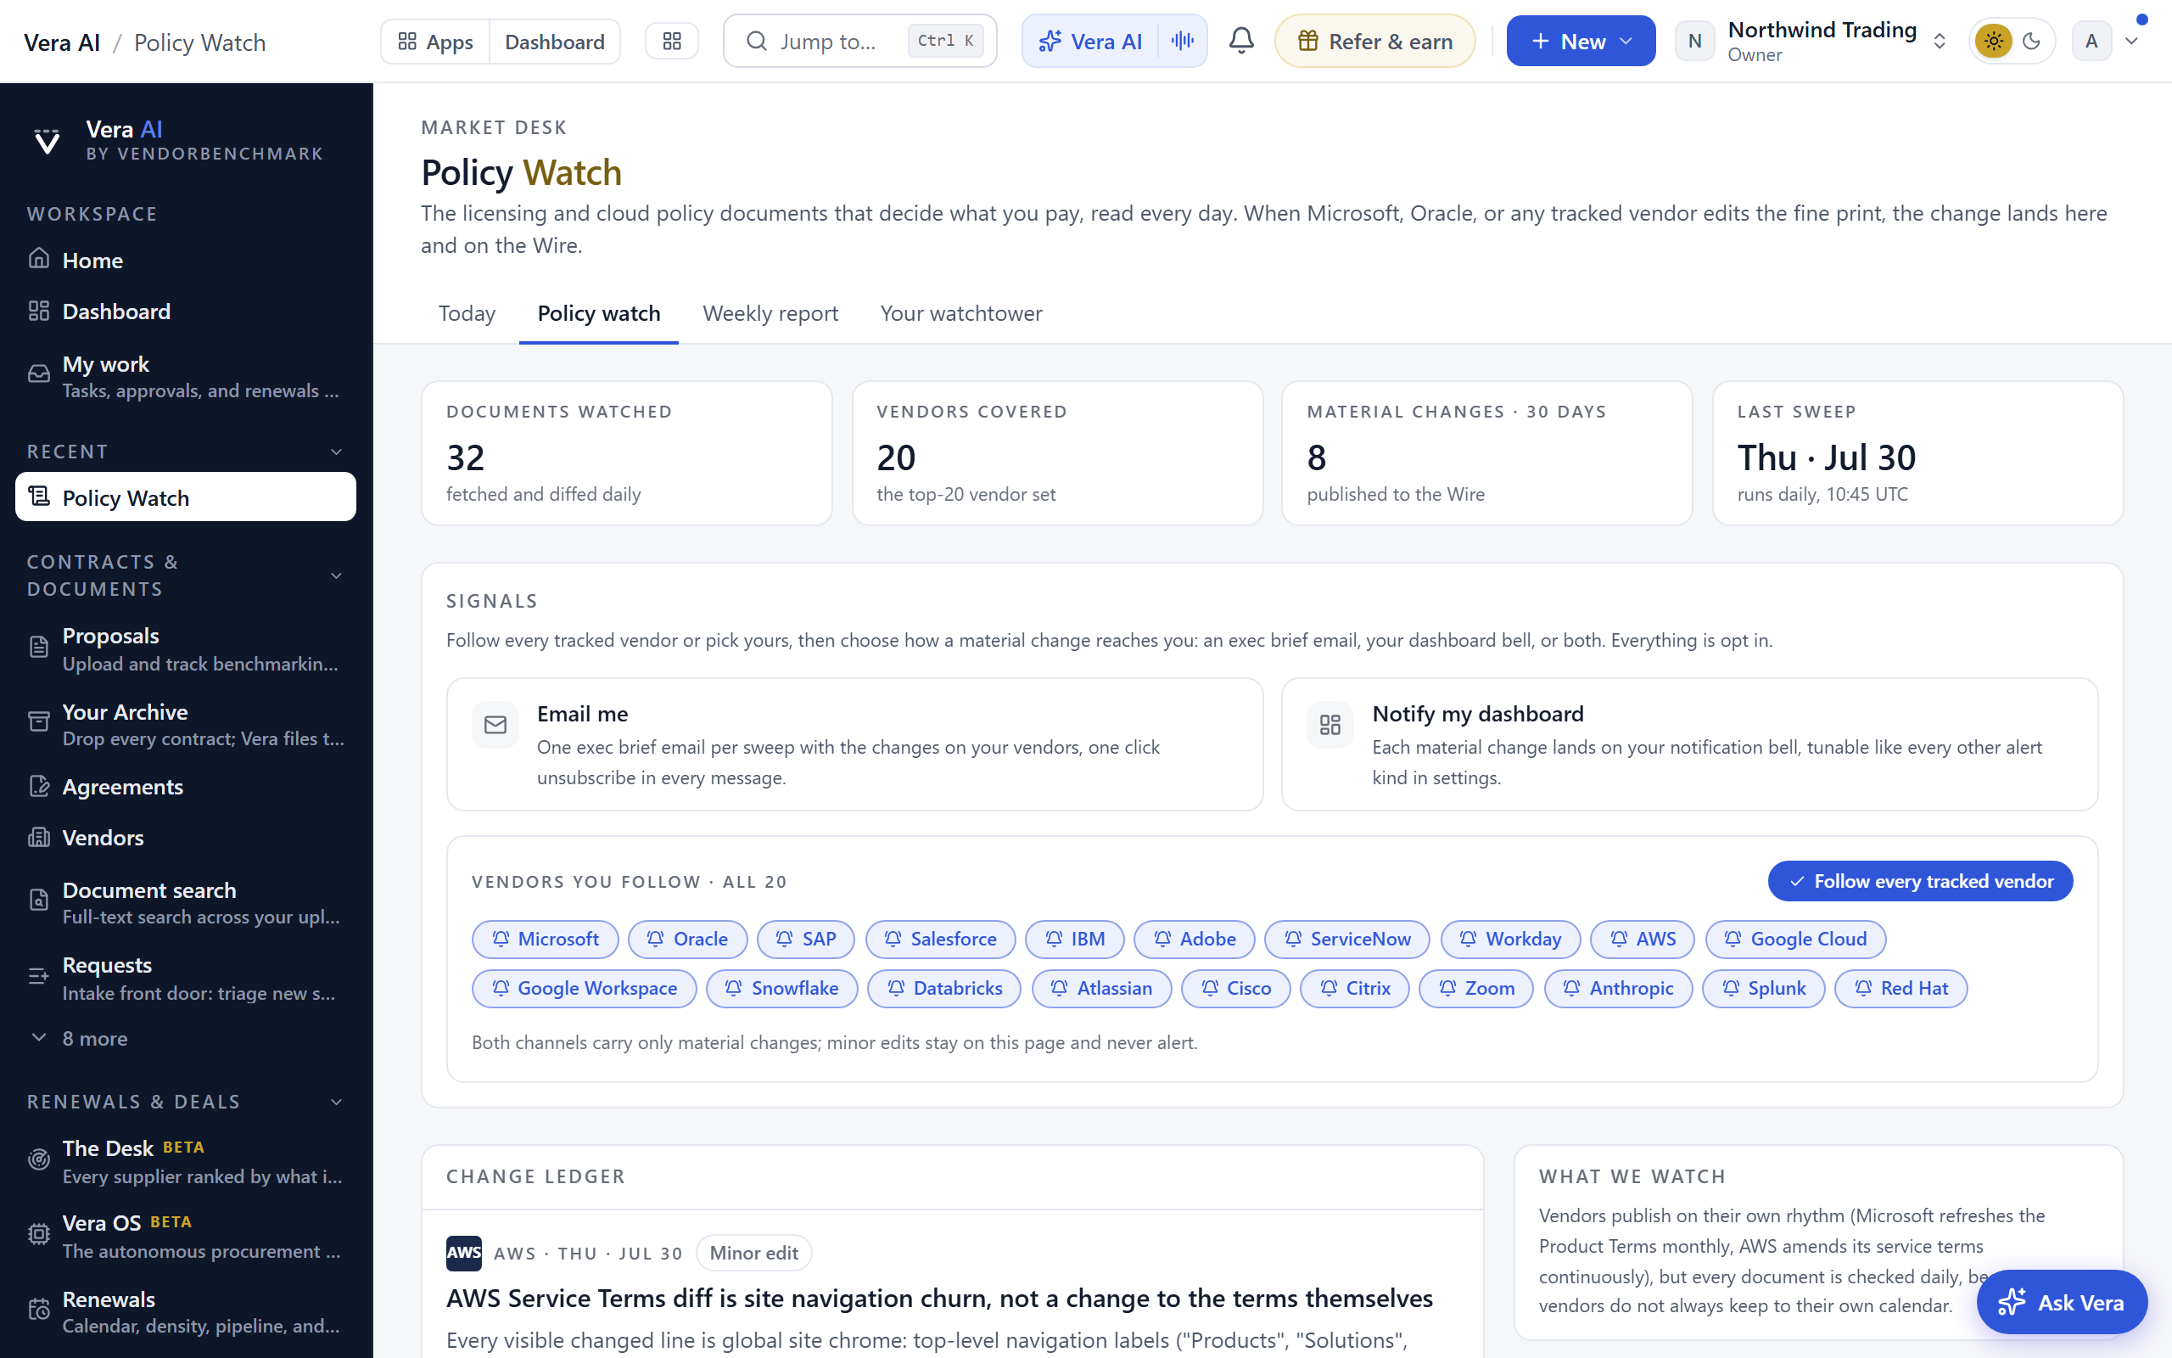The height and width of the screenshot is (1358, 2172).
Task: Click the user avatar A
Action: tap(2091, 42)
